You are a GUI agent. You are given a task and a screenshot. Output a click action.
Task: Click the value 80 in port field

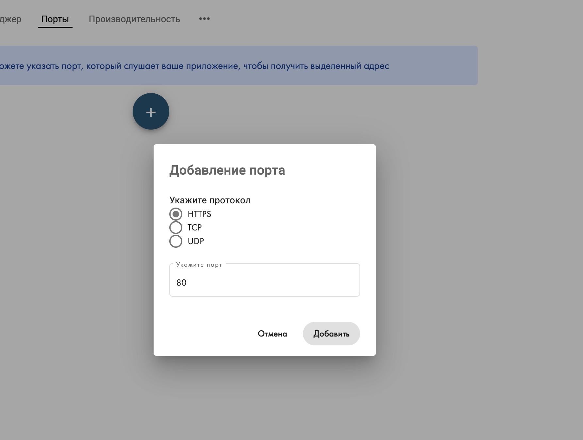click(x=181, y=283)
